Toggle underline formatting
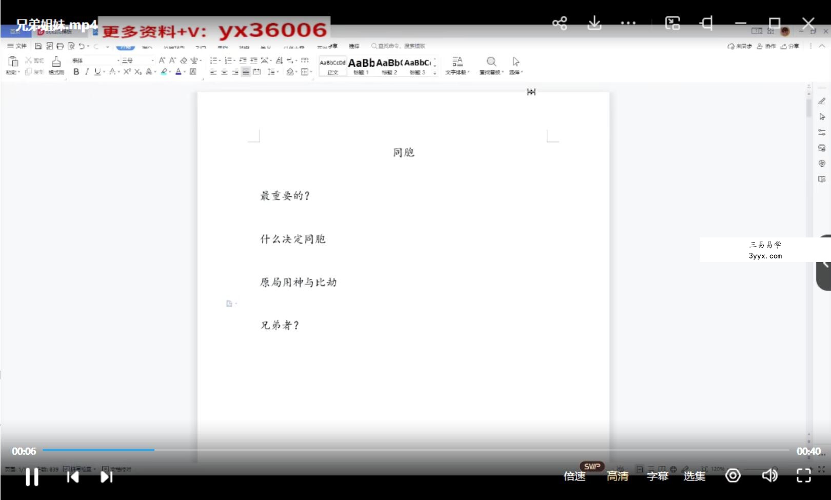831x500 pixels. click(97, 72)
